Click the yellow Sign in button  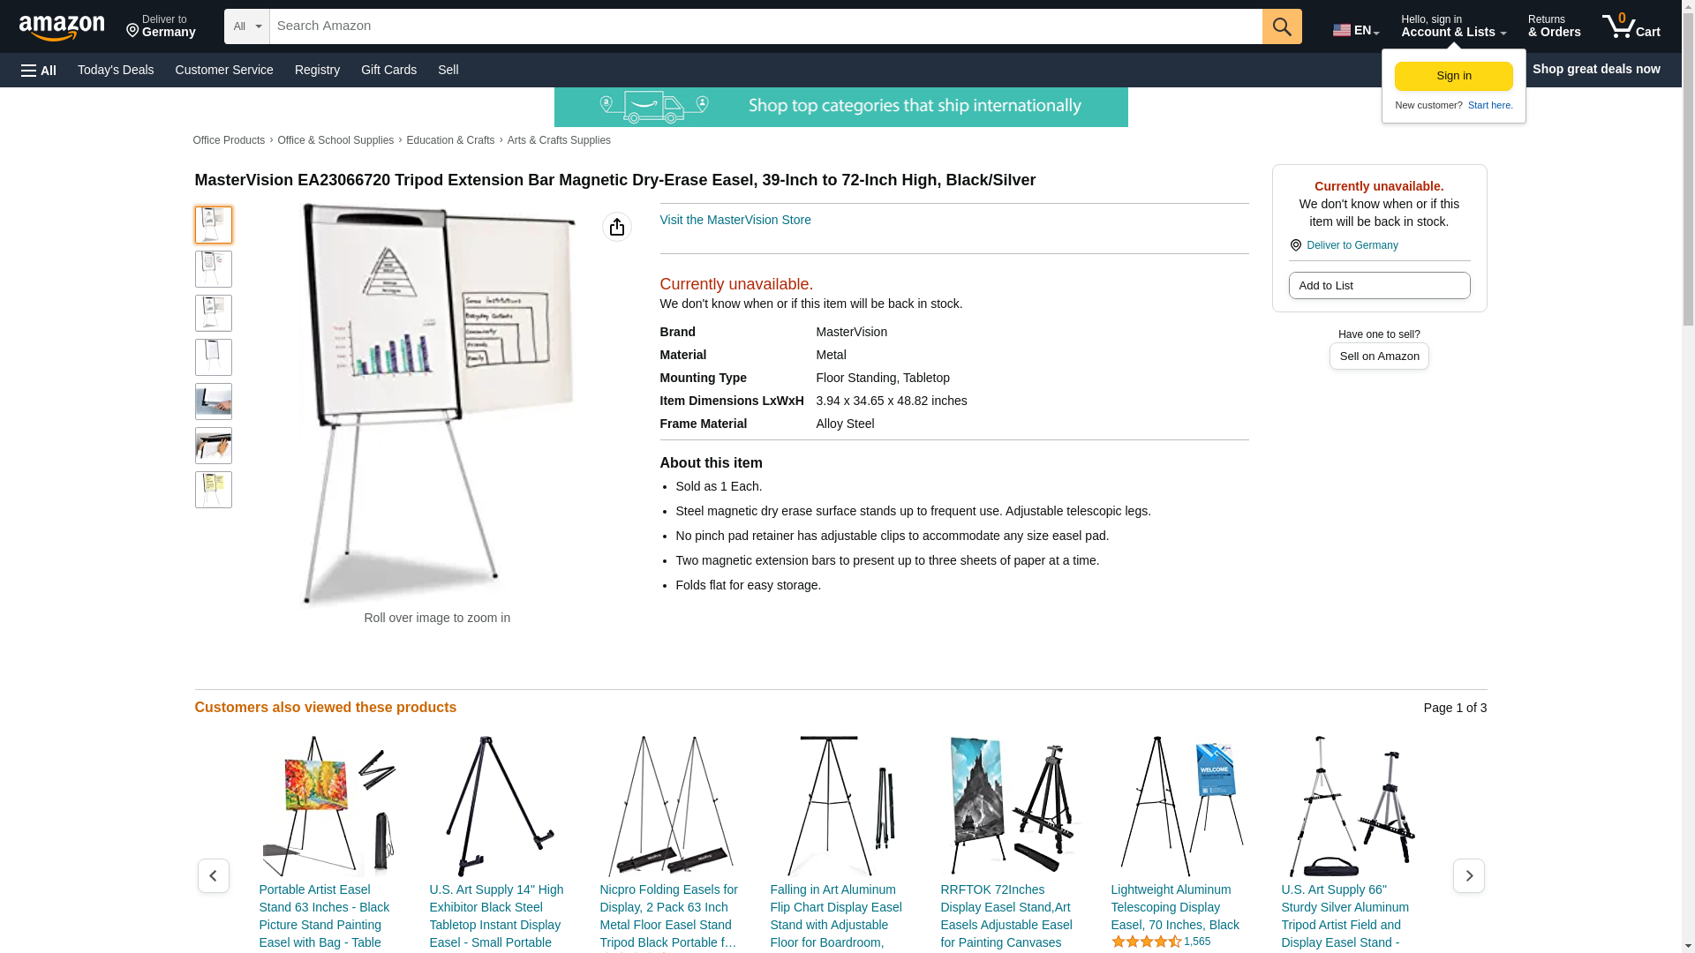(x=1453, y=76)
